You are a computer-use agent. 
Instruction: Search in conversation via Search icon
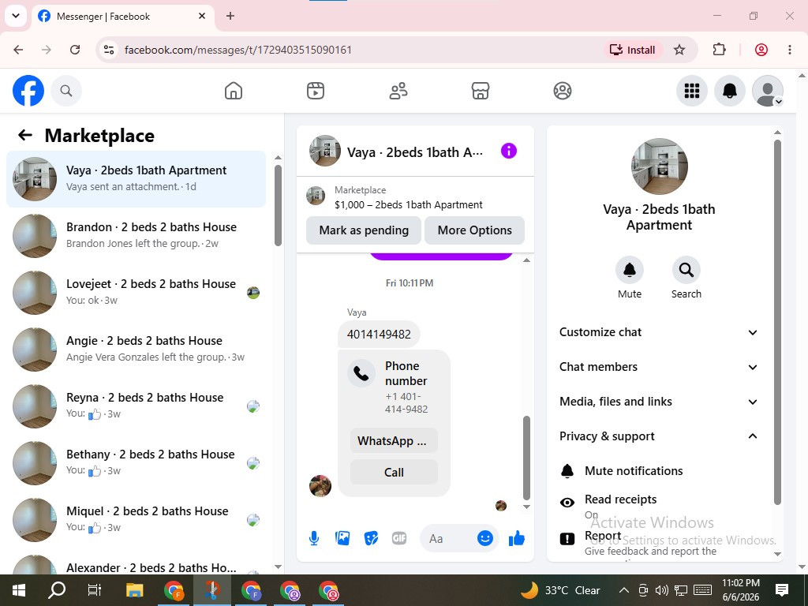(x=686, y=270)
